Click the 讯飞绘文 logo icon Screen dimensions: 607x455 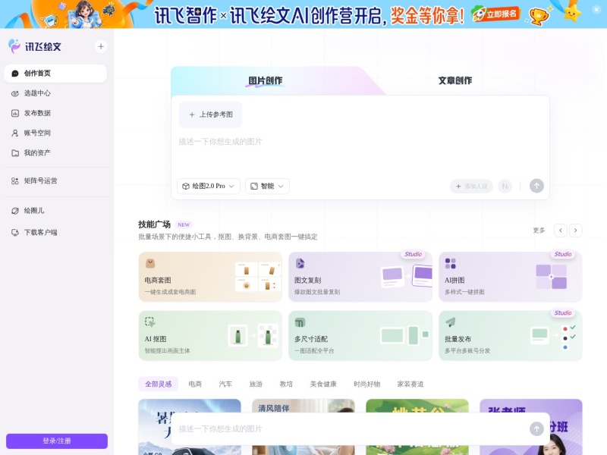tap(14, 46)
